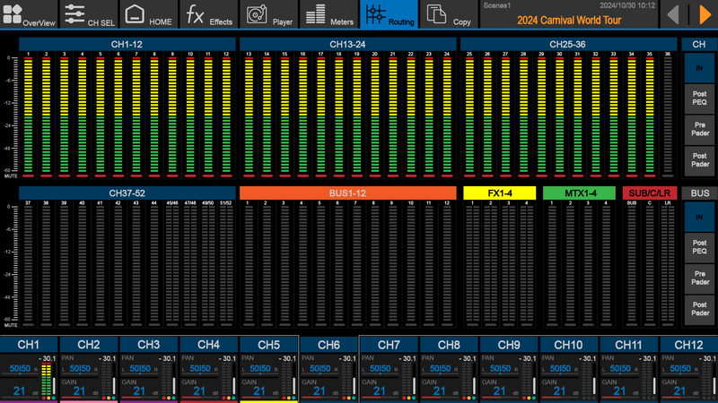Select the Routing matrix icon
This screenshot has width=718, height=403.
point(375,14)
